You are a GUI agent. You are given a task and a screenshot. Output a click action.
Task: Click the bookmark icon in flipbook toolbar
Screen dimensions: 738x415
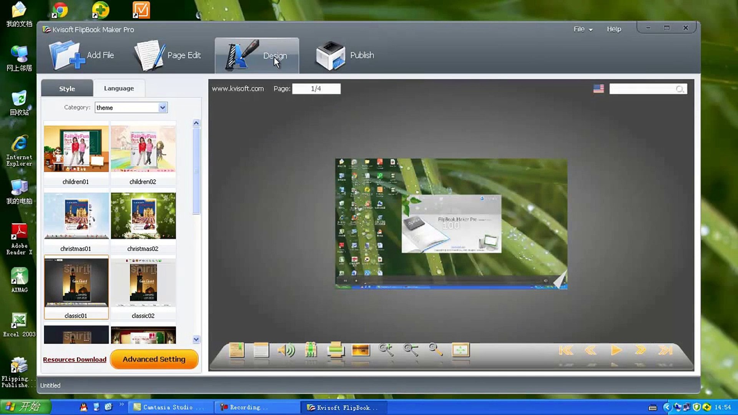236,350
